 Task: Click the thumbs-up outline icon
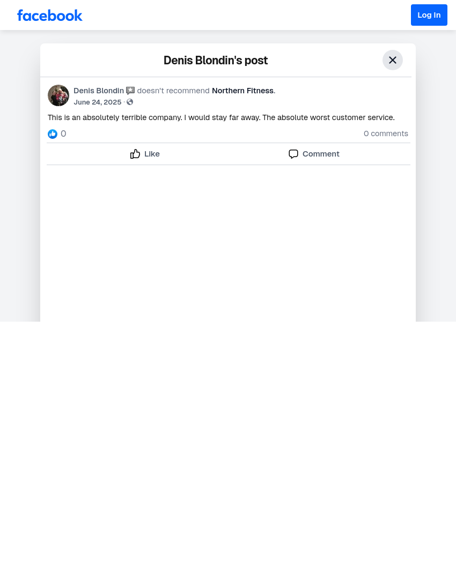pyautogui.click(x=135, y=154)
